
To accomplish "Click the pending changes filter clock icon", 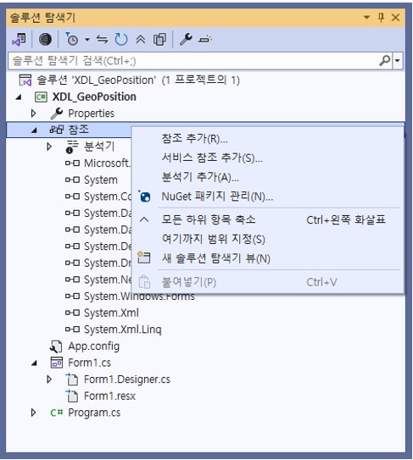I will (72, 39).
